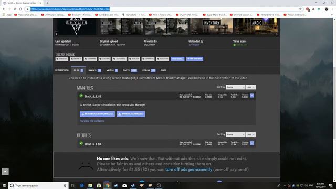
Task: Switch to the Videos tab
Action: [112, 70]
